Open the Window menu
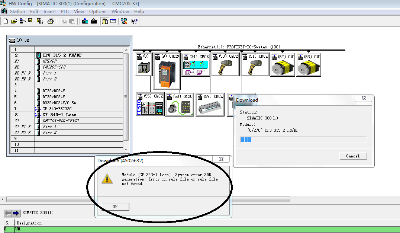Image resolution: width=400 pixels, height=233 pixels. [x=120, y=12]
